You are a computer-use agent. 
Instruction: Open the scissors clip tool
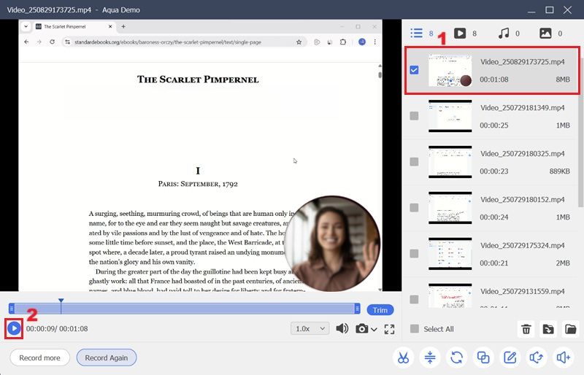tap(403, 357)
